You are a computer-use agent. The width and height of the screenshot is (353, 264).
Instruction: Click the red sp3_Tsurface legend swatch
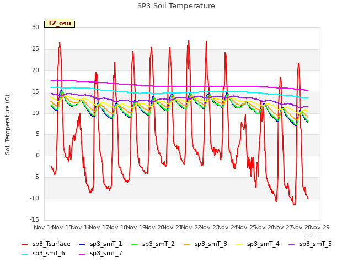click(24, 244)
